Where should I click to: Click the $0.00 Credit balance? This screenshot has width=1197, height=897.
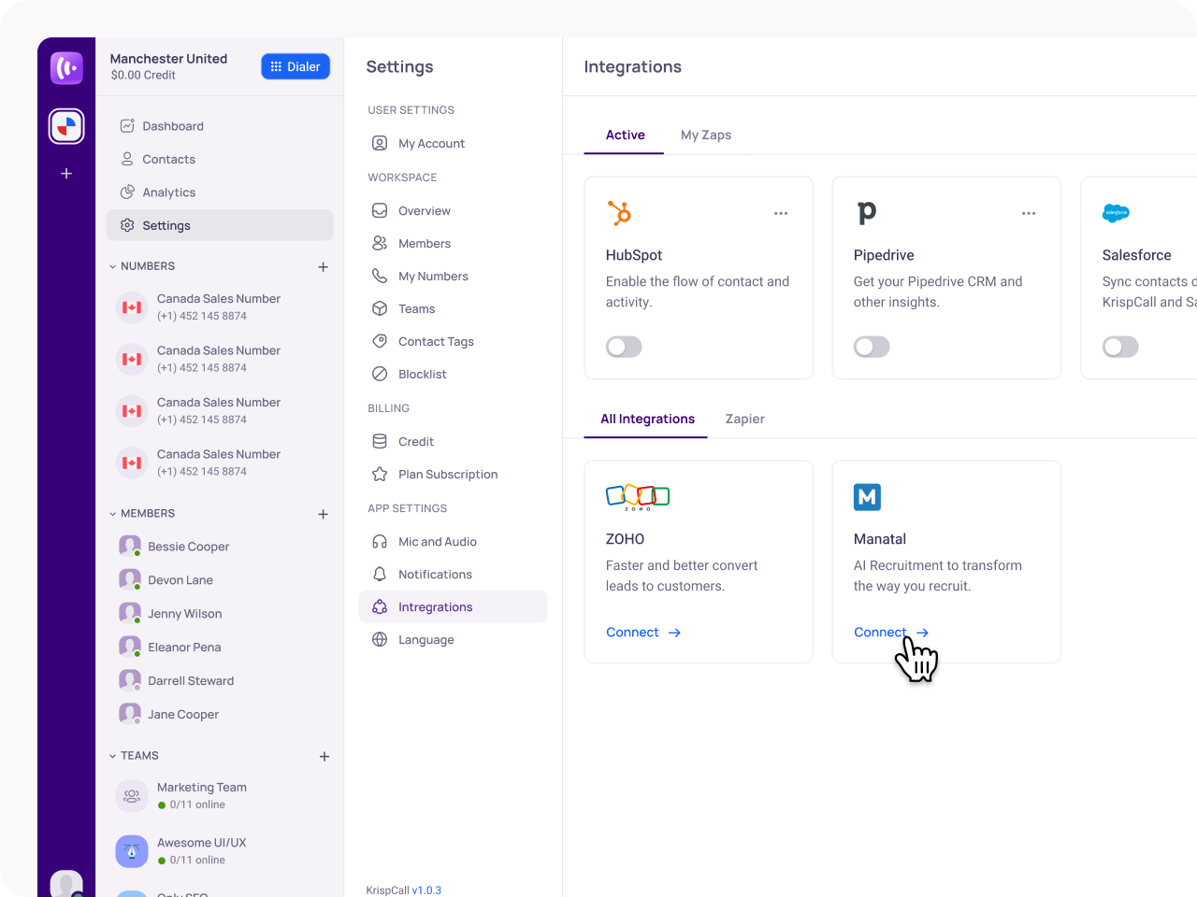click(x=143, y=76)
